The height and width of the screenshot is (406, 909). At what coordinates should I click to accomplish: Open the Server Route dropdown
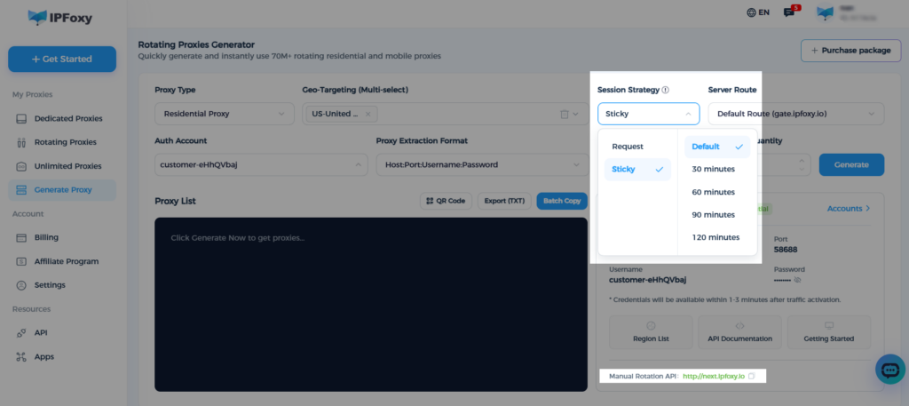click(x=796, y=114)
